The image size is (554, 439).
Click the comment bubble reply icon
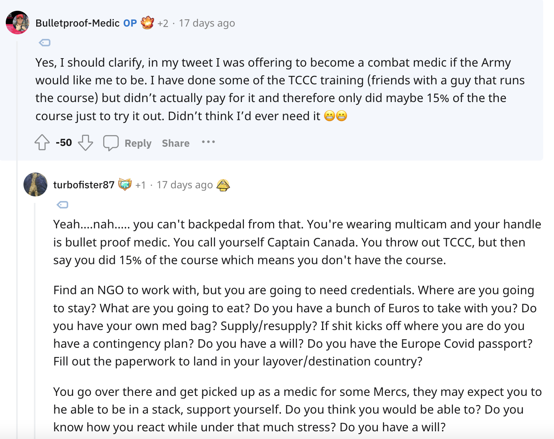click(x=111, y=143)
